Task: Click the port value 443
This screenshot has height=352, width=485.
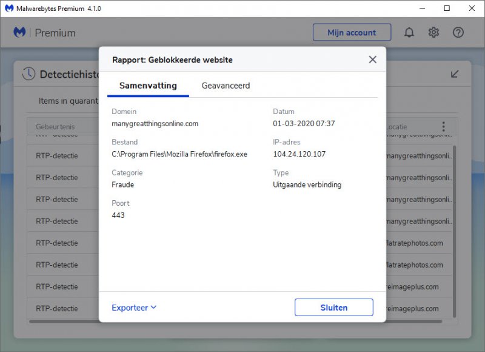Action: tap(118, 215)
